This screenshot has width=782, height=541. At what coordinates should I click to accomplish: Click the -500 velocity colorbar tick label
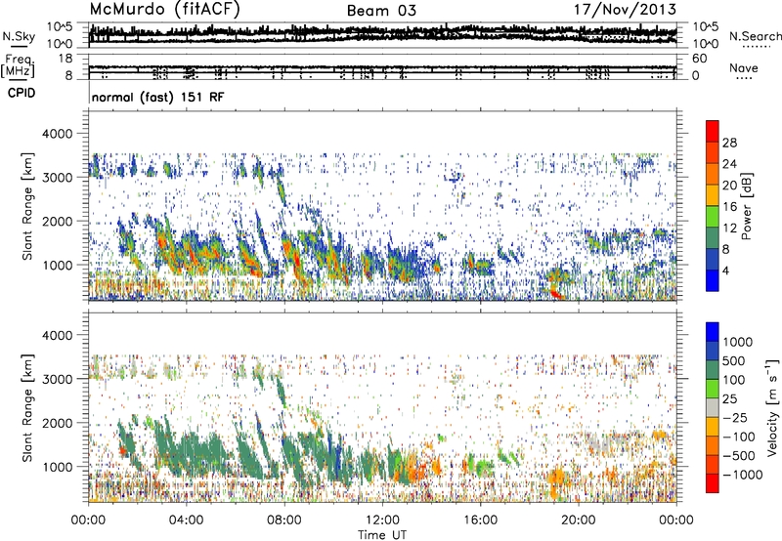(x=739, y=456)
